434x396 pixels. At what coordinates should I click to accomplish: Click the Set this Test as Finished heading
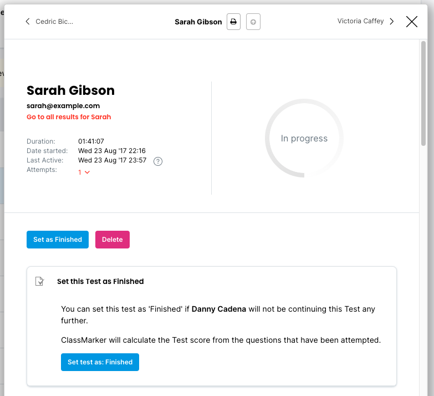coord(100,281)
